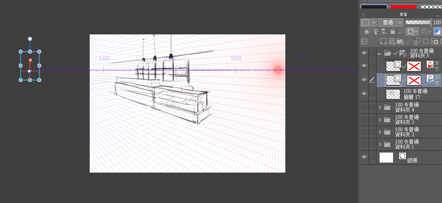Viewport: 442px width, 203px height.
Task: Check the selection box for 資料夾 5
Action: point(373,53)
